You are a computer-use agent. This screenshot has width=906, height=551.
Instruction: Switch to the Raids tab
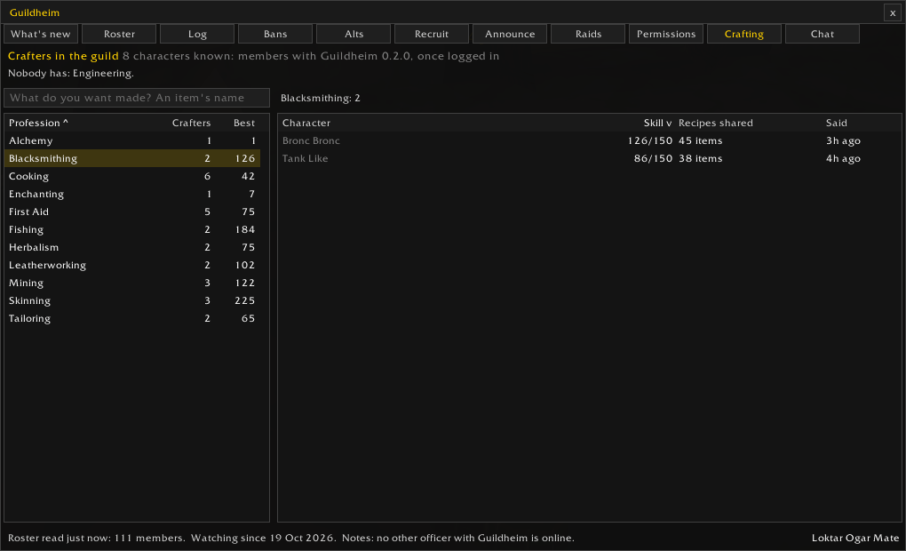pos(588,34)
